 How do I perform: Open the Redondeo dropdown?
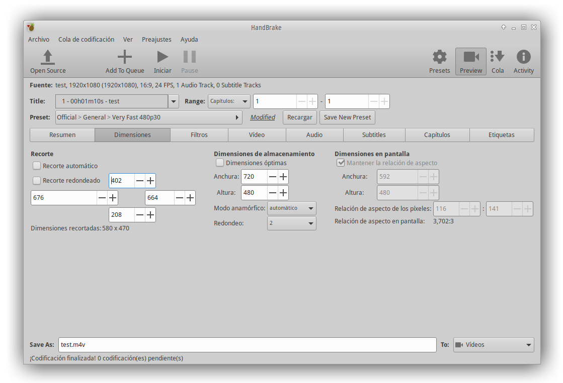pos(291,223)
